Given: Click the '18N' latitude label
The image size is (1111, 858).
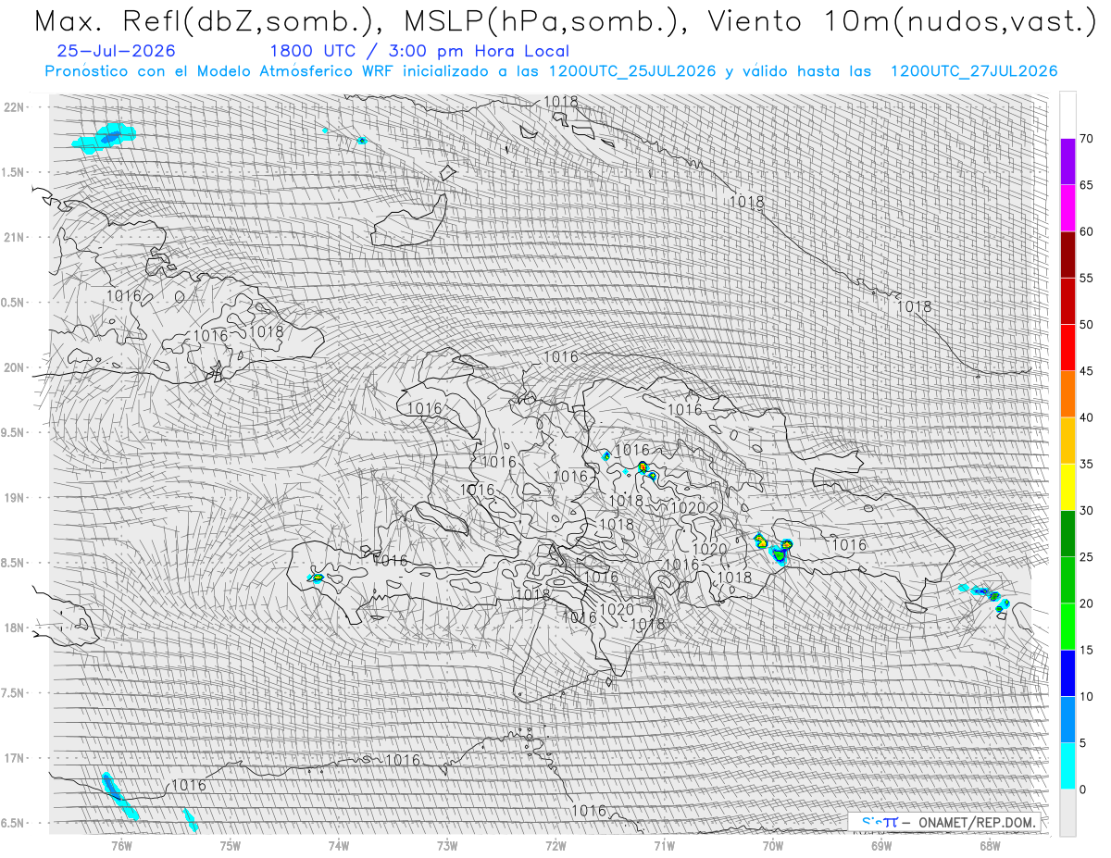Looking at the screenshot, I should click(13, 628).
